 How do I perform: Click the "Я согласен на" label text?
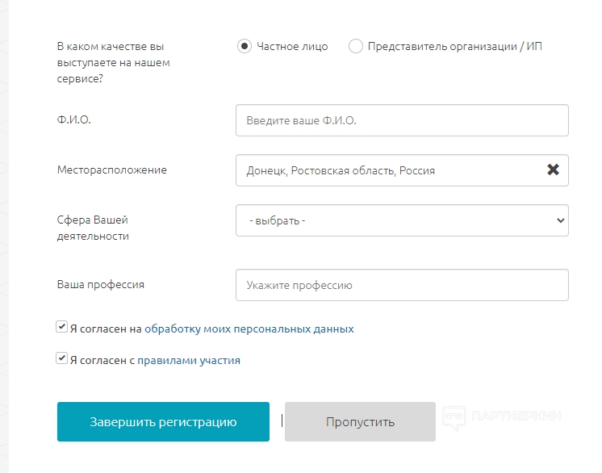(x=106, y=329)
